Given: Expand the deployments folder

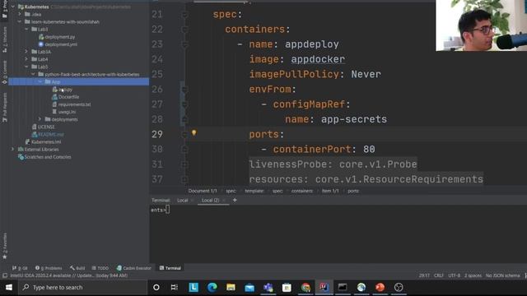Looking at the screenshot, I should click(40, 119).
